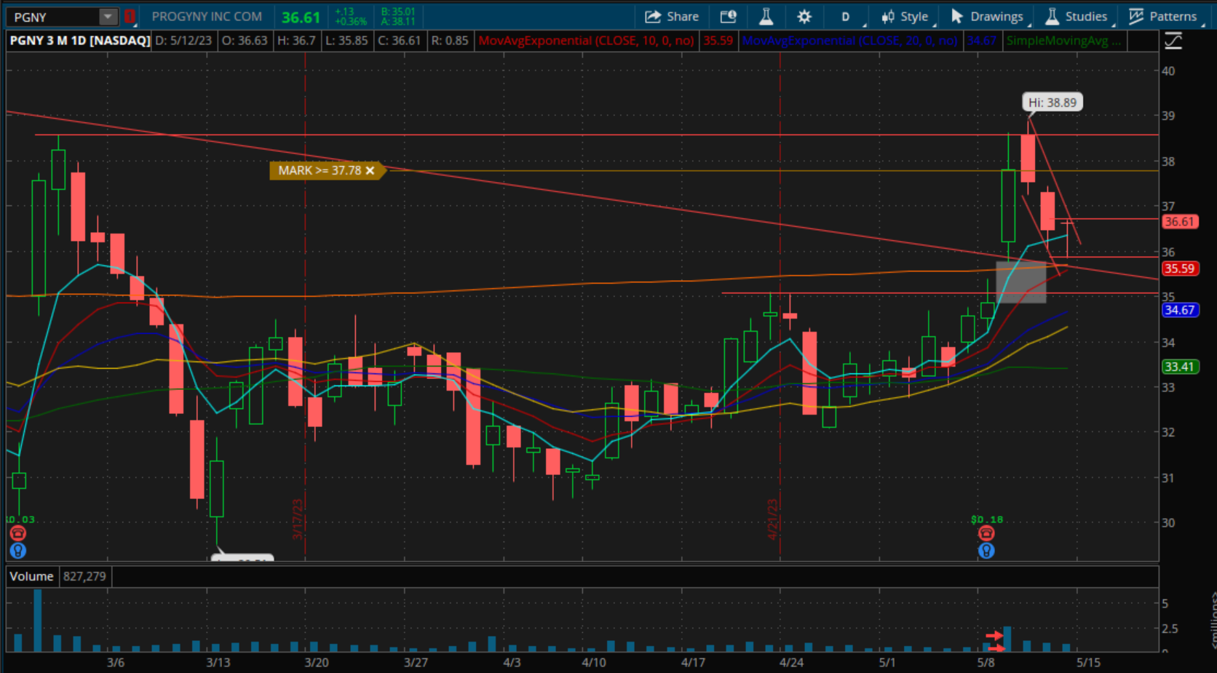
Task: Click the 35.59 price tag on price axis
Action: point(1179,268)
